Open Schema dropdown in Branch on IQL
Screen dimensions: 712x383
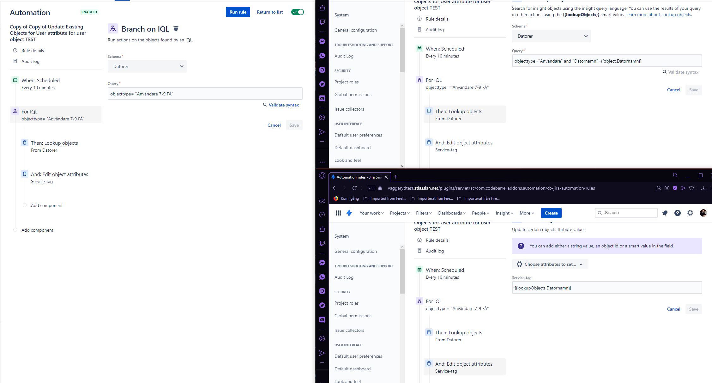[147, 66]
